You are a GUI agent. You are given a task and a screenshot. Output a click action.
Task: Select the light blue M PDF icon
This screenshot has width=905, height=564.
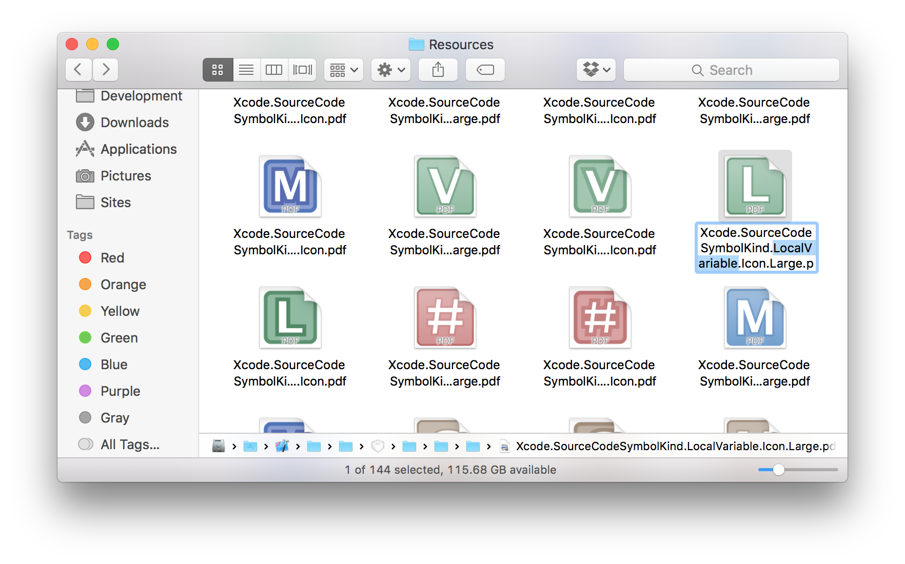(x=755, y=318)
